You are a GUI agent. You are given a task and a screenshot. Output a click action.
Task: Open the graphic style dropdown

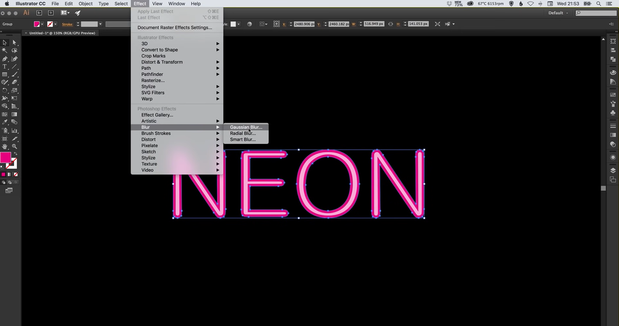tap(239, 24)
